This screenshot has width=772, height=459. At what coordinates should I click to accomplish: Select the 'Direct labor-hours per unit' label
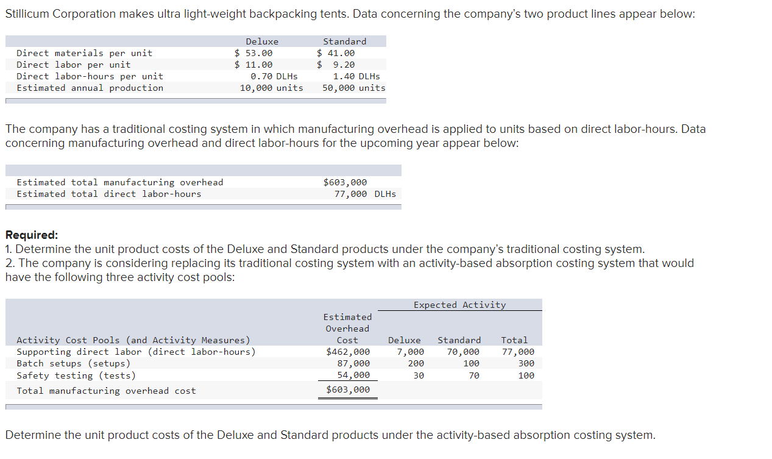pos(90,76)
